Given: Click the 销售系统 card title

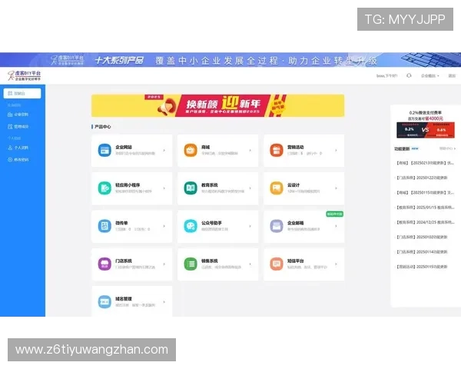Looking at the screenshot, I should point(209,261).
